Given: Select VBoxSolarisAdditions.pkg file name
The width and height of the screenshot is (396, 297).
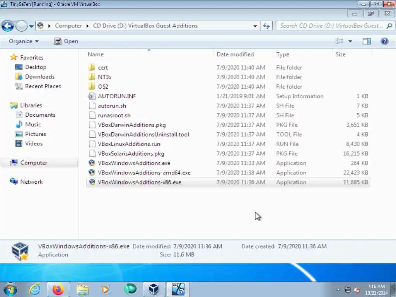Looking at the screenshot, I should [x=131, y=154].
